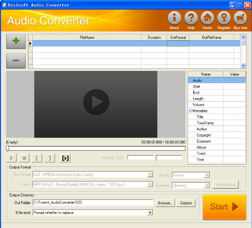Click the orange Start button
Image resolution: width=252 pixels, height=228 pixels.
pyautogui.click(x=225, y=207)
